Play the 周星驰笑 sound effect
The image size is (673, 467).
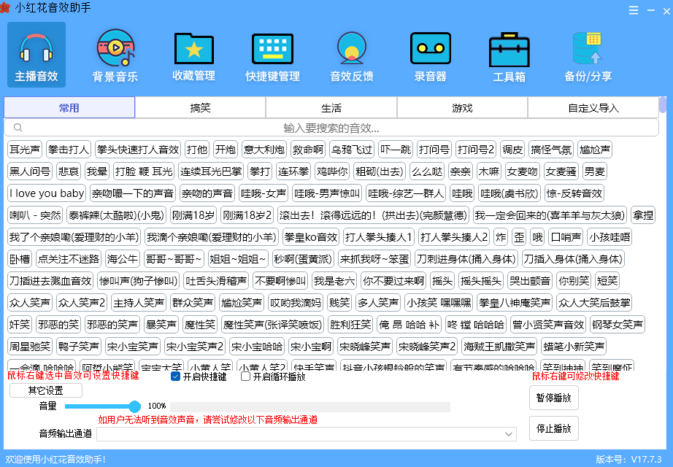pyautogui.click(x=30, y=347)
